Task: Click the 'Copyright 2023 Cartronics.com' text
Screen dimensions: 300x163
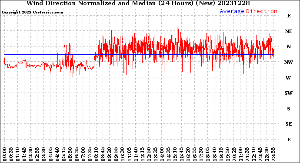Action: tap(32, 12)
